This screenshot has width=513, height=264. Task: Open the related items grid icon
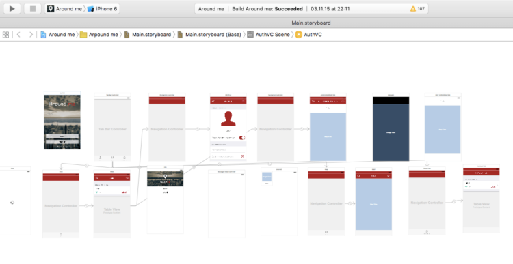5,35
